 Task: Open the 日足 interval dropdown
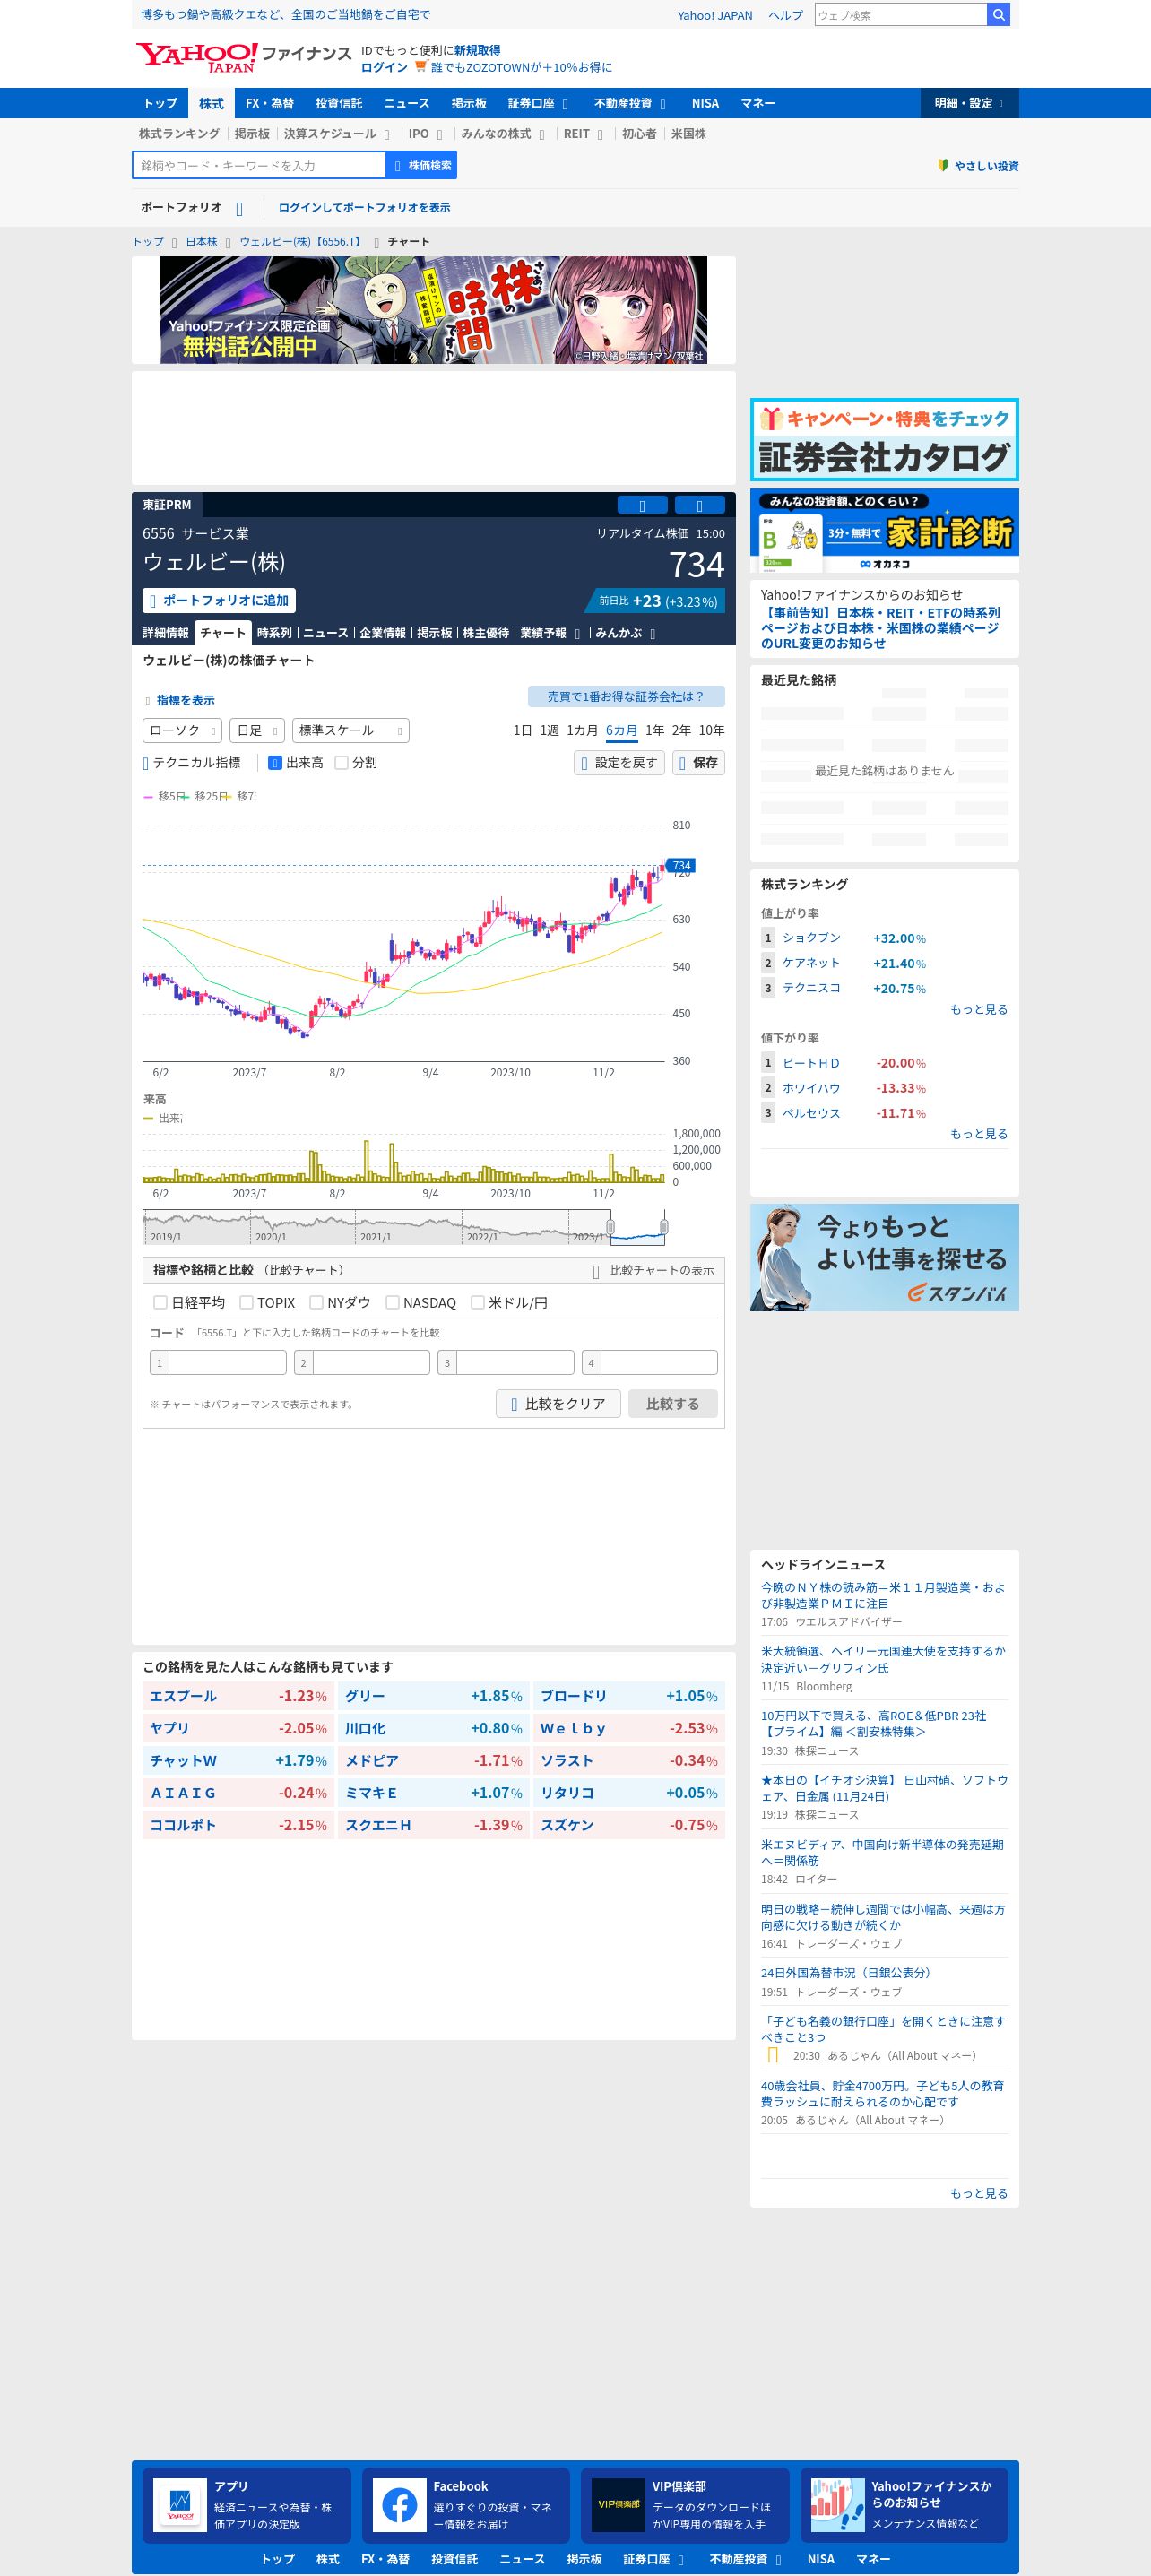(257, 731)
